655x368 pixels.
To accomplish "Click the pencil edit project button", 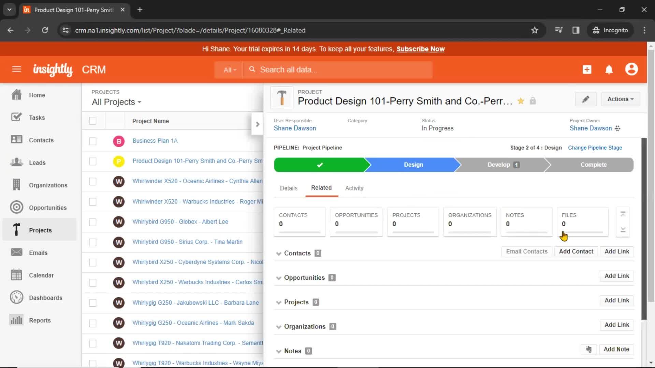I will pyautogui.click(x=585, y=99).
